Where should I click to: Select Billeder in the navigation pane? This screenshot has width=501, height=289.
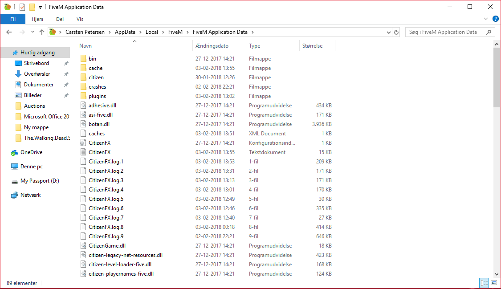coord(33,95)
